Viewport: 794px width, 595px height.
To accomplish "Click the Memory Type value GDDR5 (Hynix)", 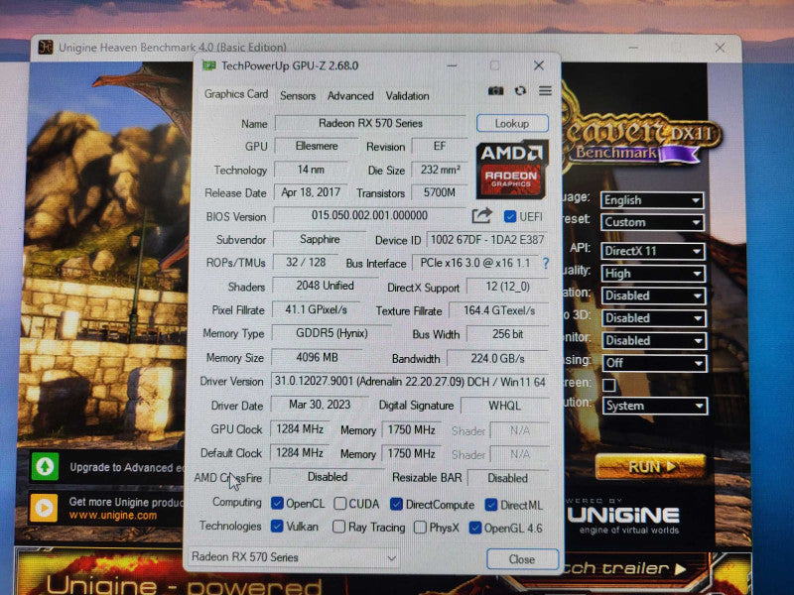I will pos(331,333).
